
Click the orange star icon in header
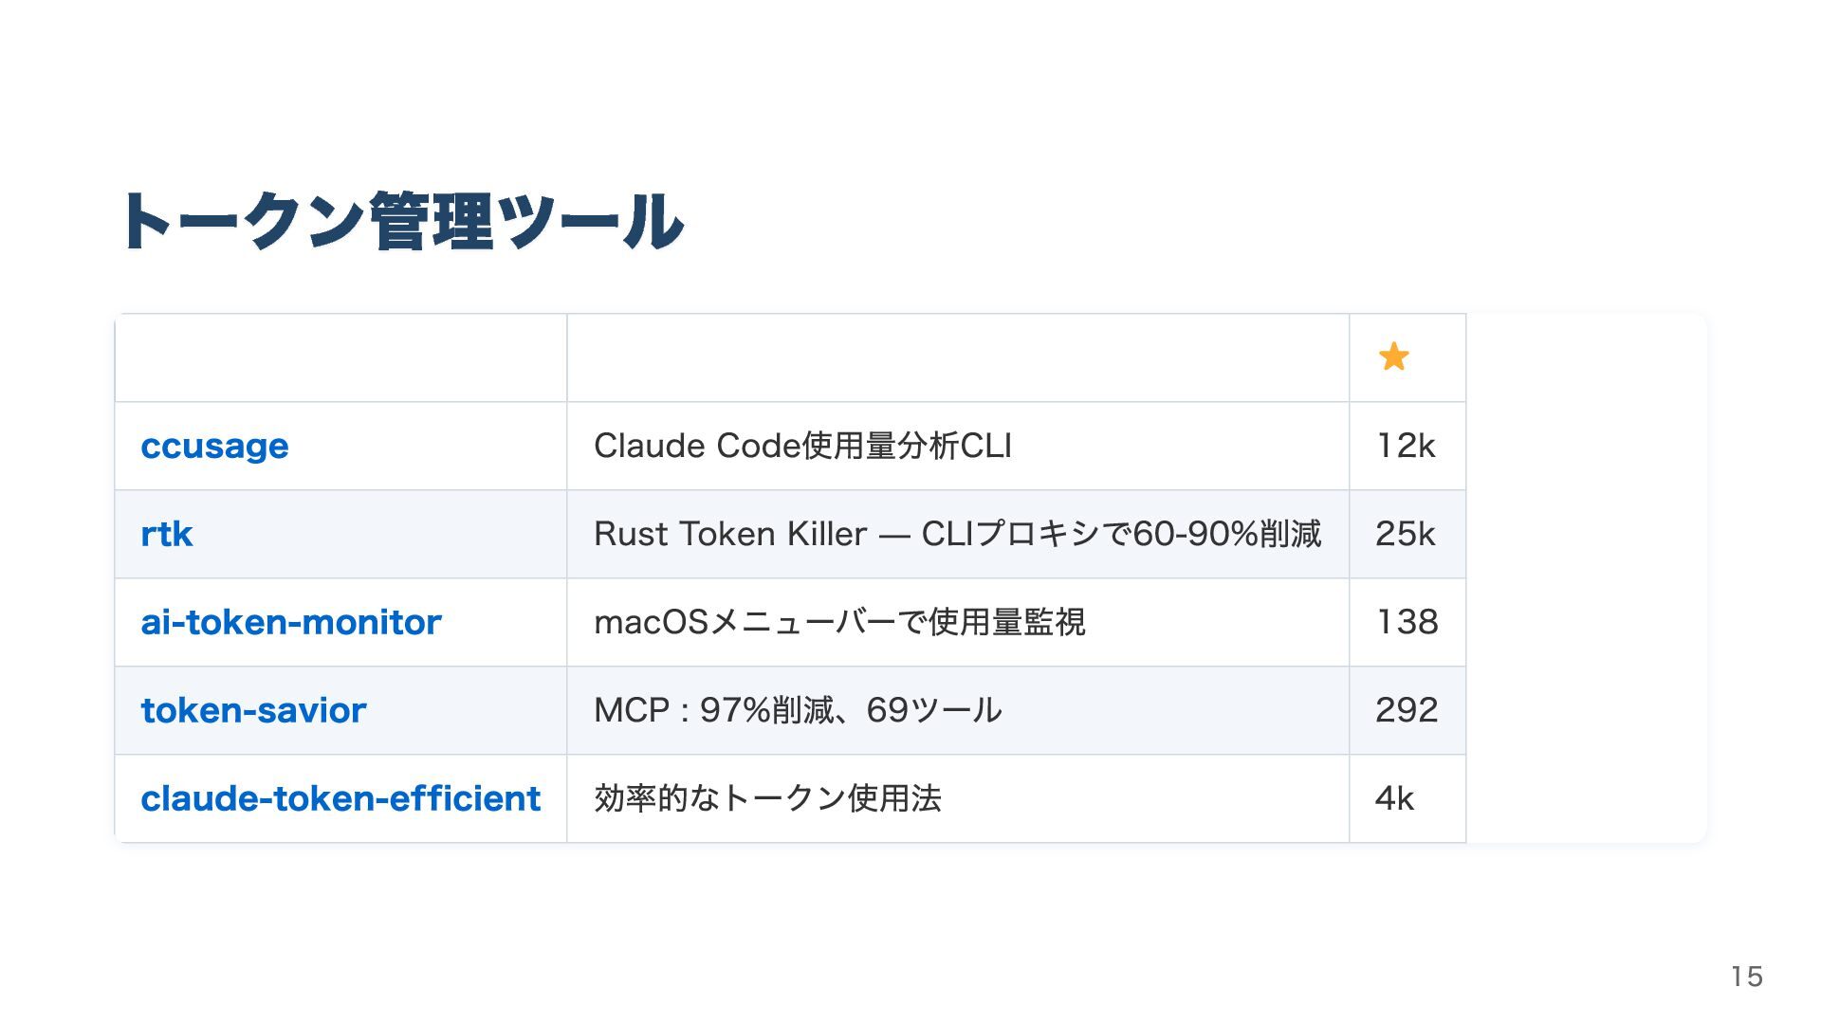pos(1393,357)
